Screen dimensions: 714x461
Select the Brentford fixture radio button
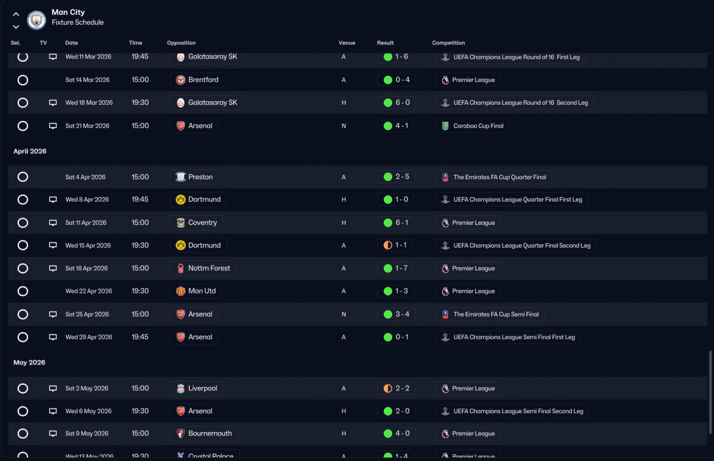pyautogui.click(x=23, y=80)
